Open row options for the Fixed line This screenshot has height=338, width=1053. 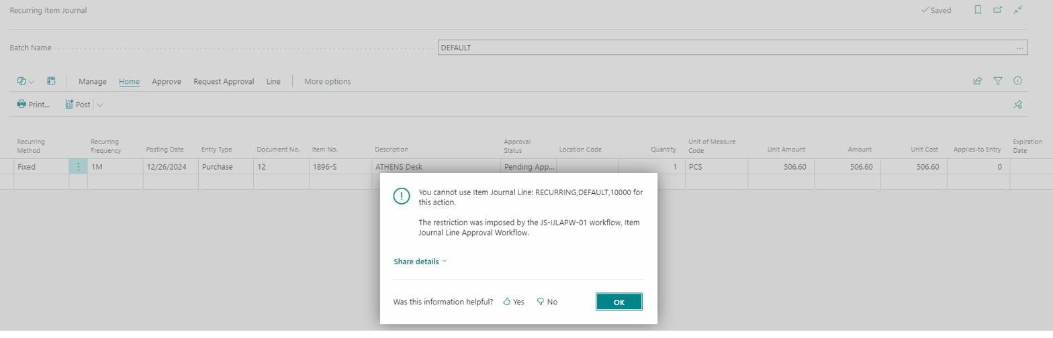click(x=78, y=167)
